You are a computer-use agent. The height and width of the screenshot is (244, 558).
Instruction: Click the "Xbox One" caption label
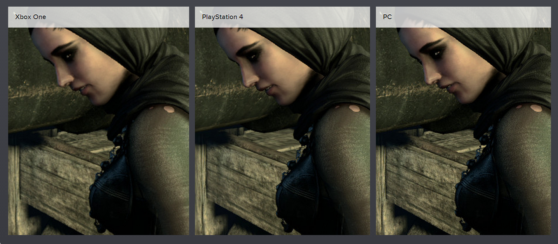tap(30, 17)
